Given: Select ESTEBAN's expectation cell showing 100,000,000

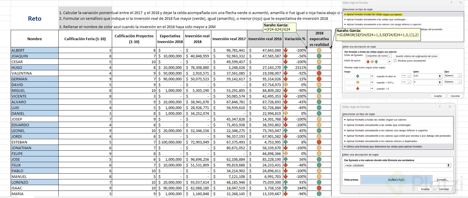Looking at the screenshot, I should click(x=170, y=142).
